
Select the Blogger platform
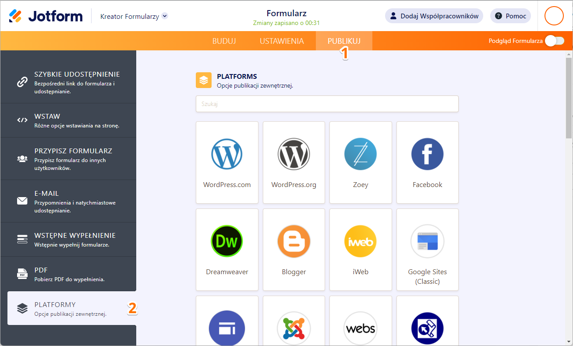[294, 250]
